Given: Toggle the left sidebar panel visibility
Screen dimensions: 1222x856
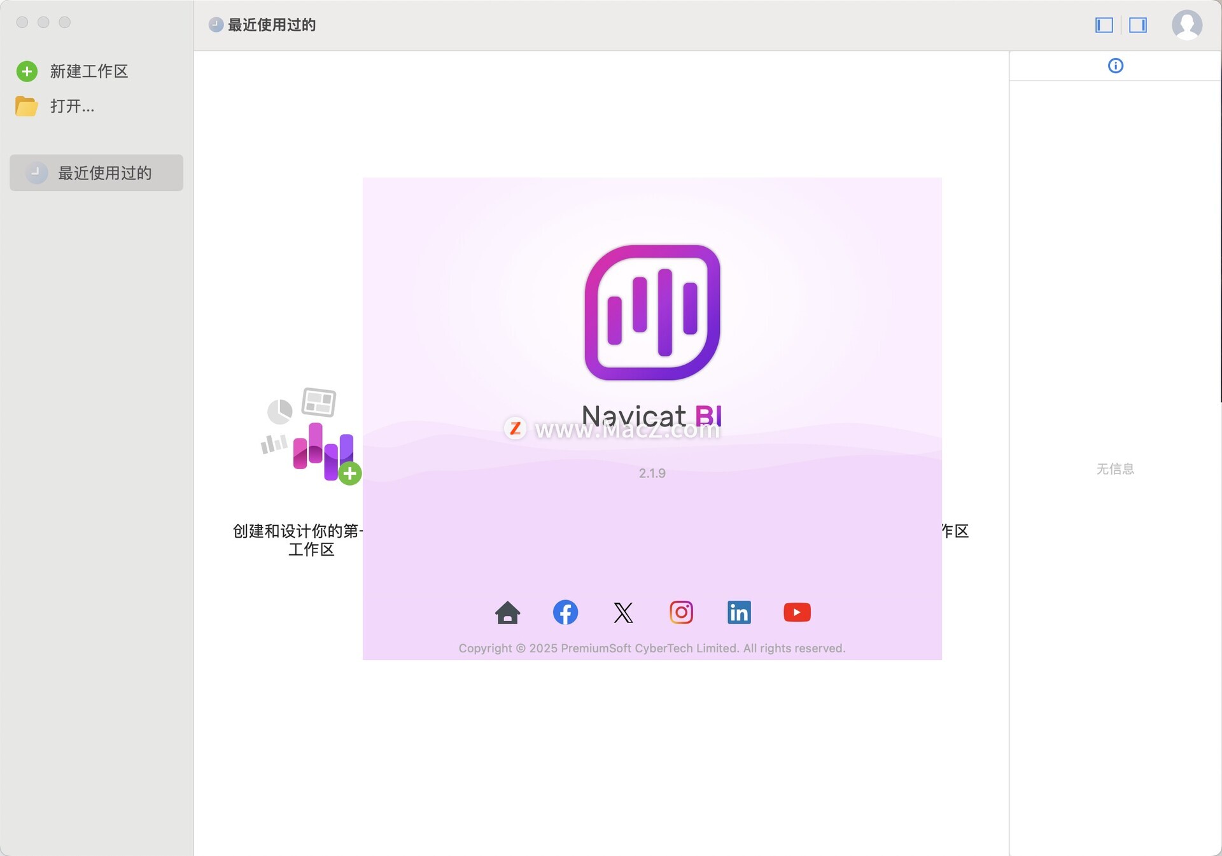Looking at the screenshot, I should 1104,25.
